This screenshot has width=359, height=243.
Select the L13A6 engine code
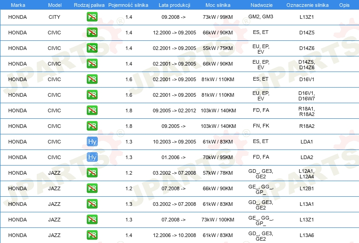[x=307, y=235]
